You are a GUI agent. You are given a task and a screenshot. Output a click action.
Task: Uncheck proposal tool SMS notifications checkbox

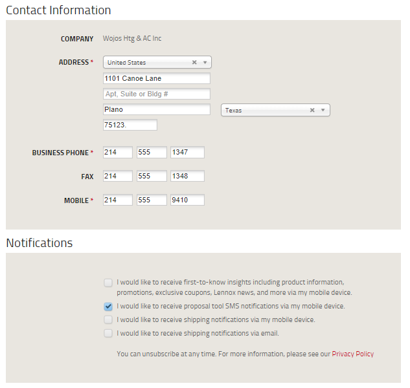pyautogui.click(x=108, y=307)
